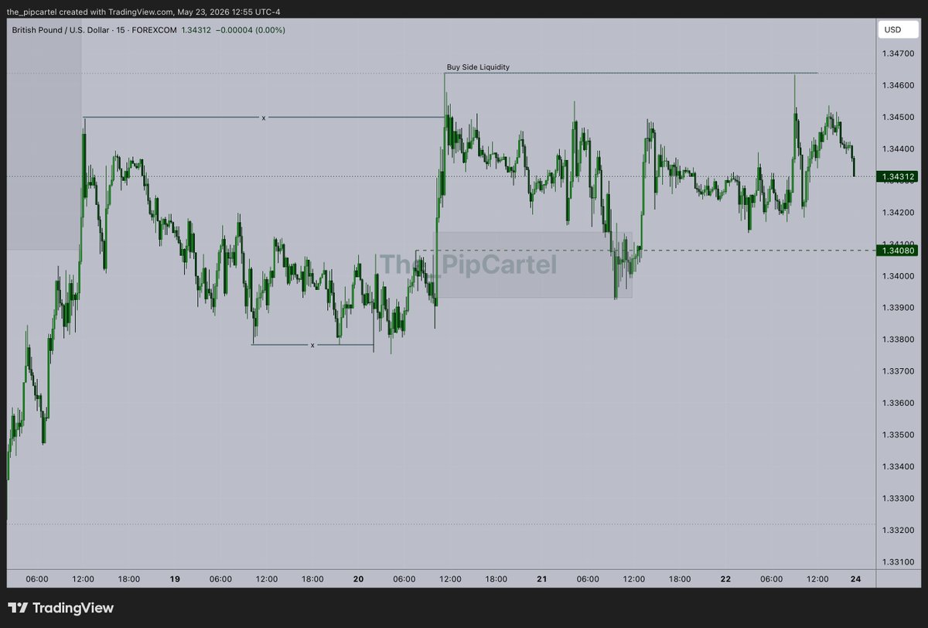The image size is (928, 628).
Task: Click the 1.34312 last price in the chart legend
Action: pyautogui.click(x=195, y=30)
